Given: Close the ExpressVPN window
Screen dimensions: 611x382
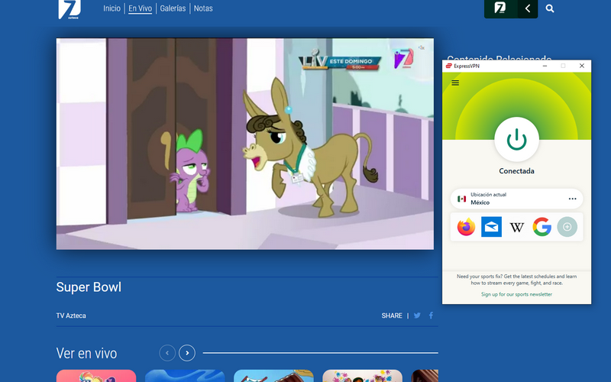Looking at the screenshot, I should [x=582, y=66].
